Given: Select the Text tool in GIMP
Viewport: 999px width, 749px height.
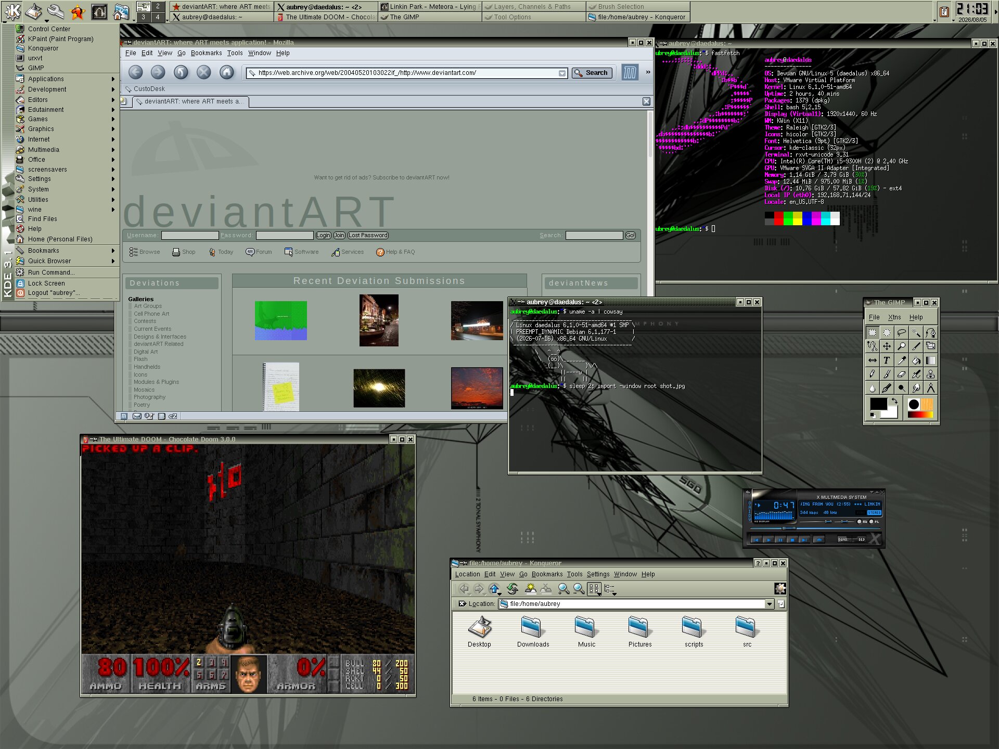Looking at the screenshot, I should coord(887,360).
